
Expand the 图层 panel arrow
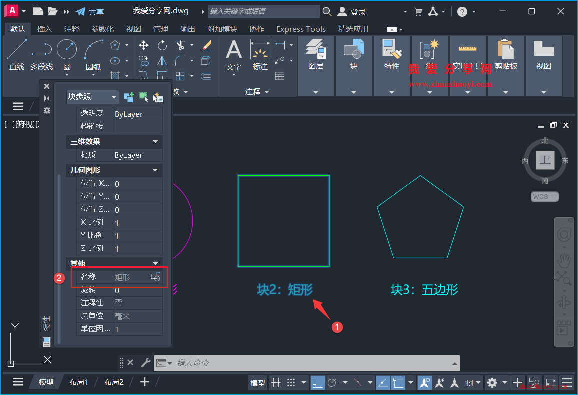tap(316, 92)
